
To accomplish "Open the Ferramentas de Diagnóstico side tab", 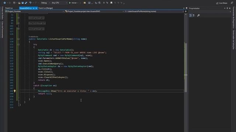I will pyautogui.click(x=233, y=18).
